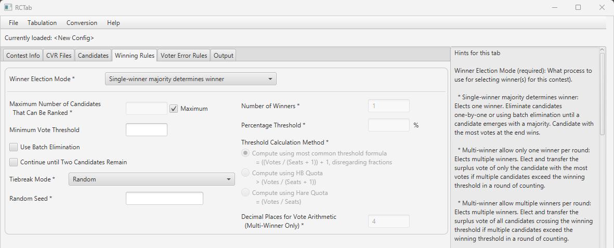
Task: Select most common threshold formula radio option
Action: point(245,153)
